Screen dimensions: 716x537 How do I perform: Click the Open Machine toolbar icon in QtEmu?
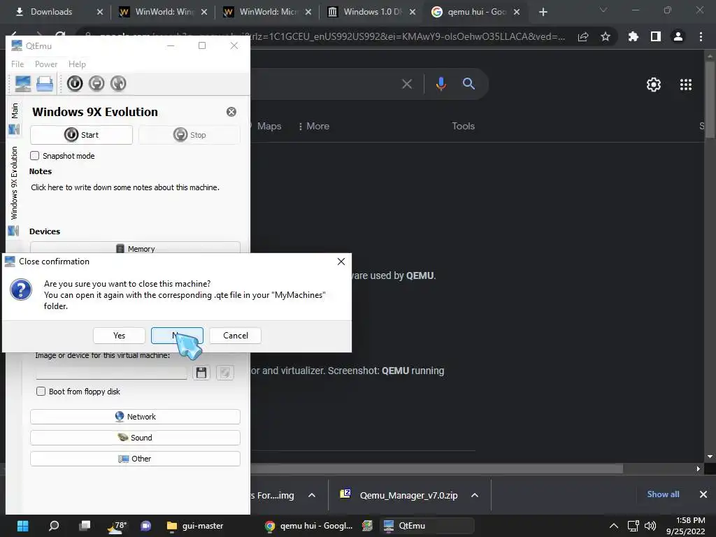coord(45,84)
